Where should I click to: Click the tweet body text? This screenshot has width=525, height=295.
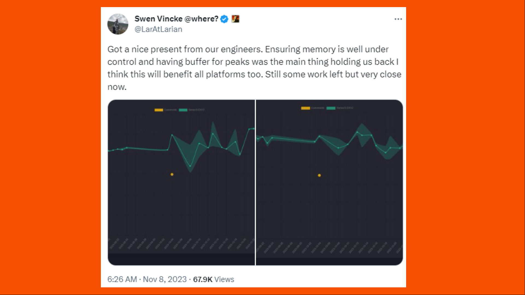tap(254, 68)
